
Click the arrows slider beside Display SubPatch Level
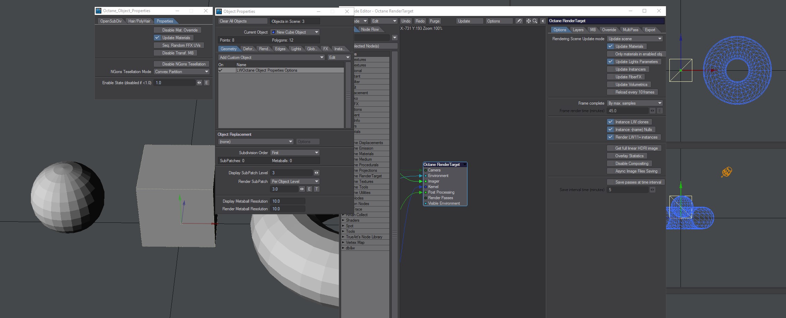pyautogui.click(x=316, y=173)
